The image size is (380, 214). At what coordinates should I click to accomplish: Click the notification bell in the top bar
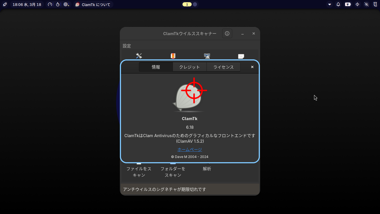tap(338, 4)
